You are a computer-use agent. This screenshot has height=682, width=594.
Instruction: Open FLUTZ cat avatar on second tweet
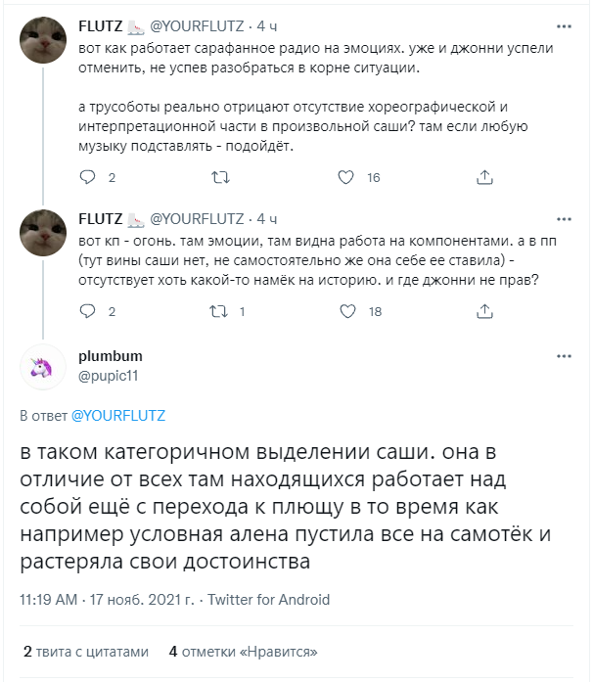click(43, 233)
